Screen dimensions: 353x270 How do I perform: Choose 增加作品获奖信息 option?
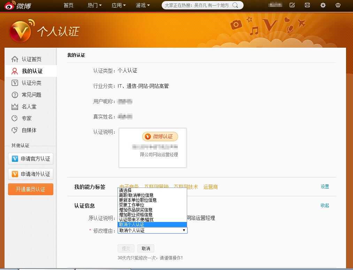click(x=152, y=210)
